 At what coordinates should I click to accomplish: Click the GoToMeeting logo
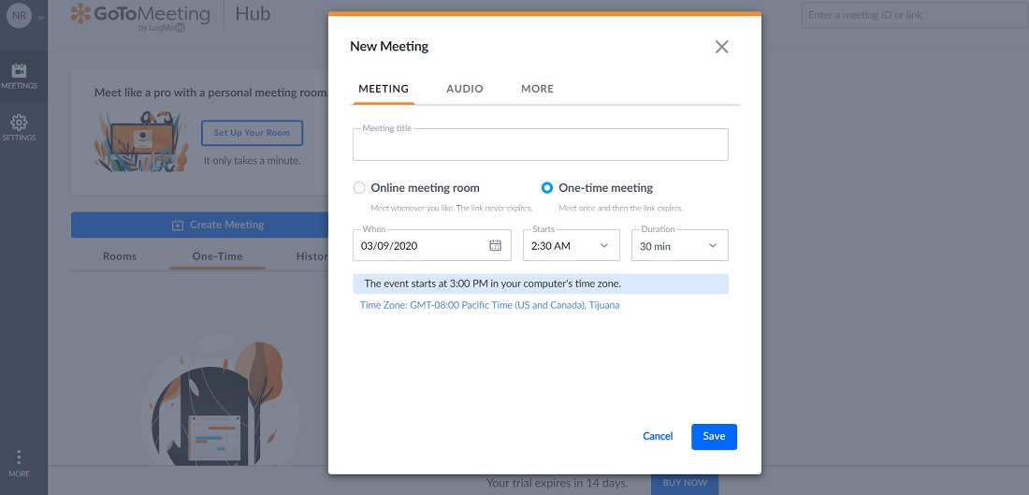pyautogui.click(x=140, y=16)
